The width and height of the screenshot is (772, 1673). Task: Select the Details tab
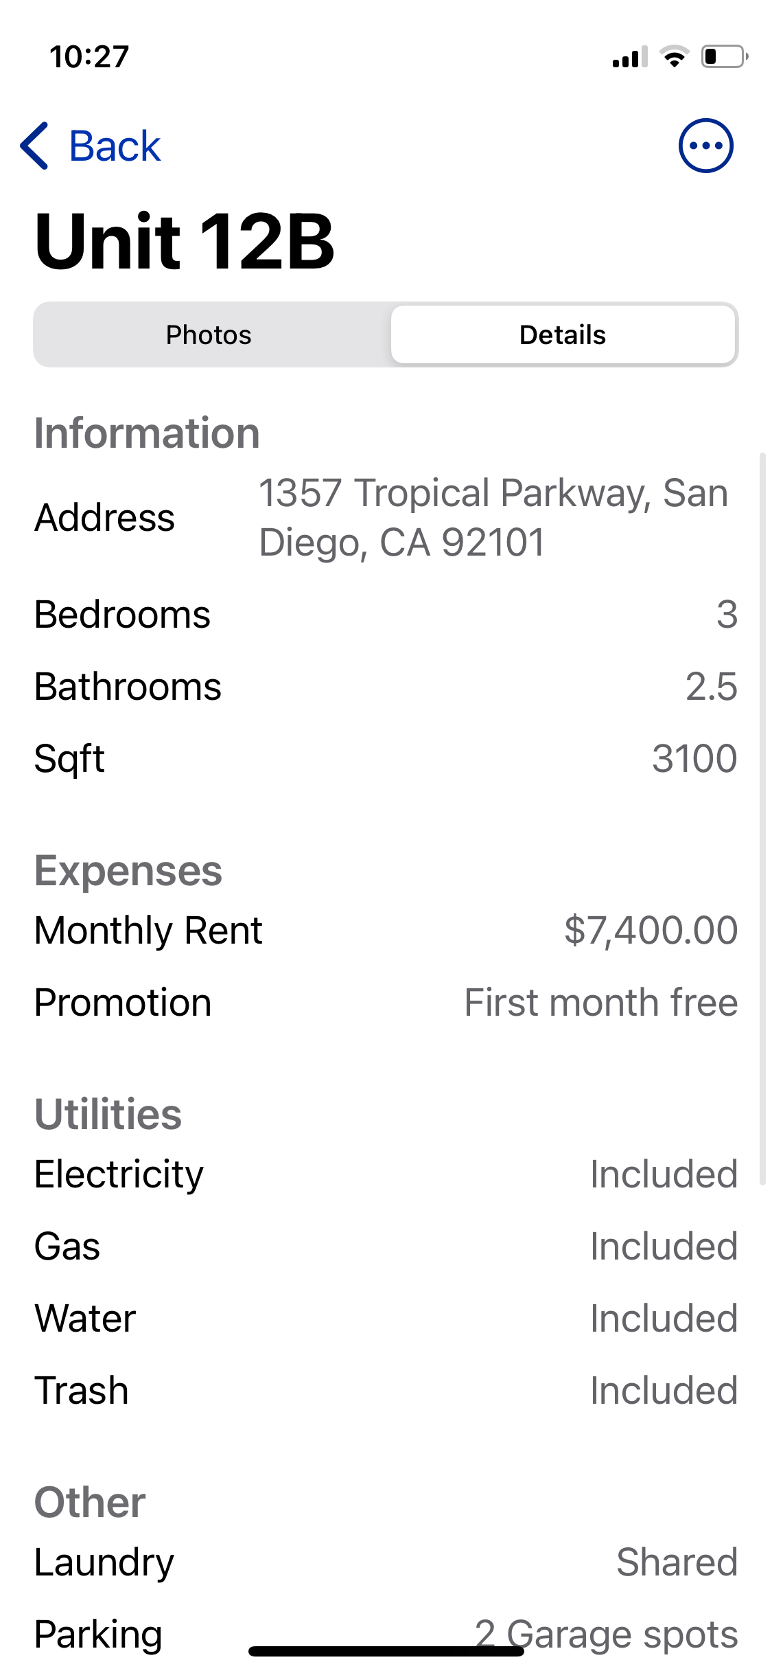coord(563,335)
